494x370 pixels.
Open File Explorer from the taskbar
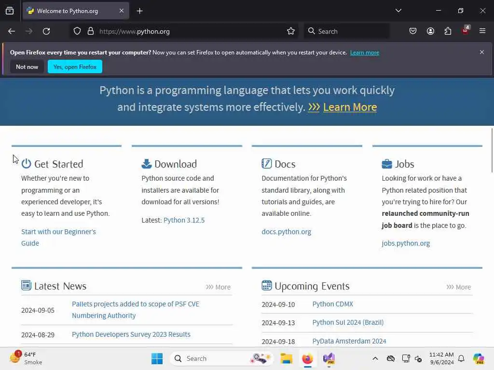click(x=286, y=358)
